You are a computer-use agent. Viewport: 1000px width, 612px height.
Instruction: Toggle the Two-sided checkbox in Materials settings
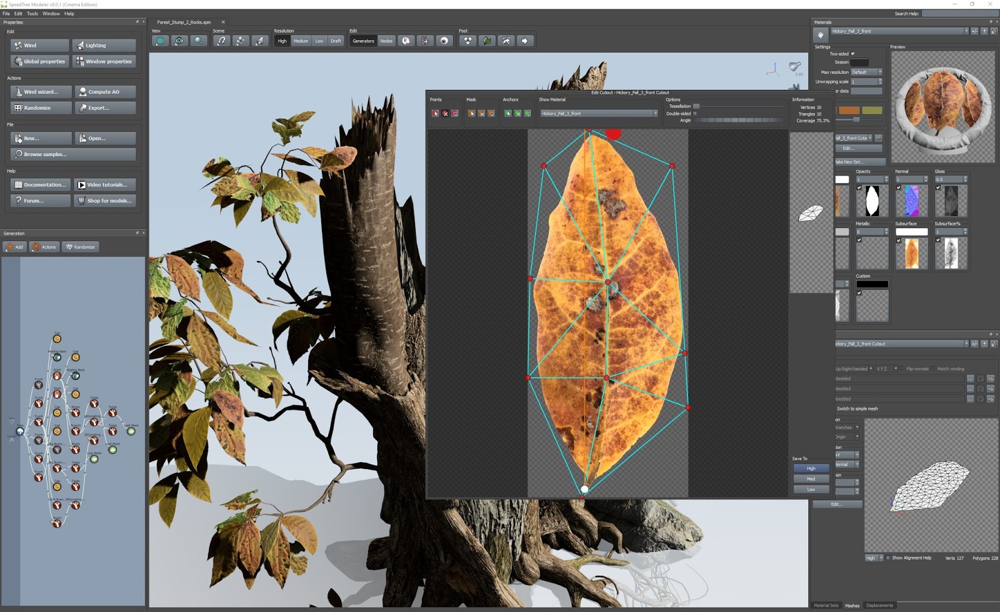(854, 54)
